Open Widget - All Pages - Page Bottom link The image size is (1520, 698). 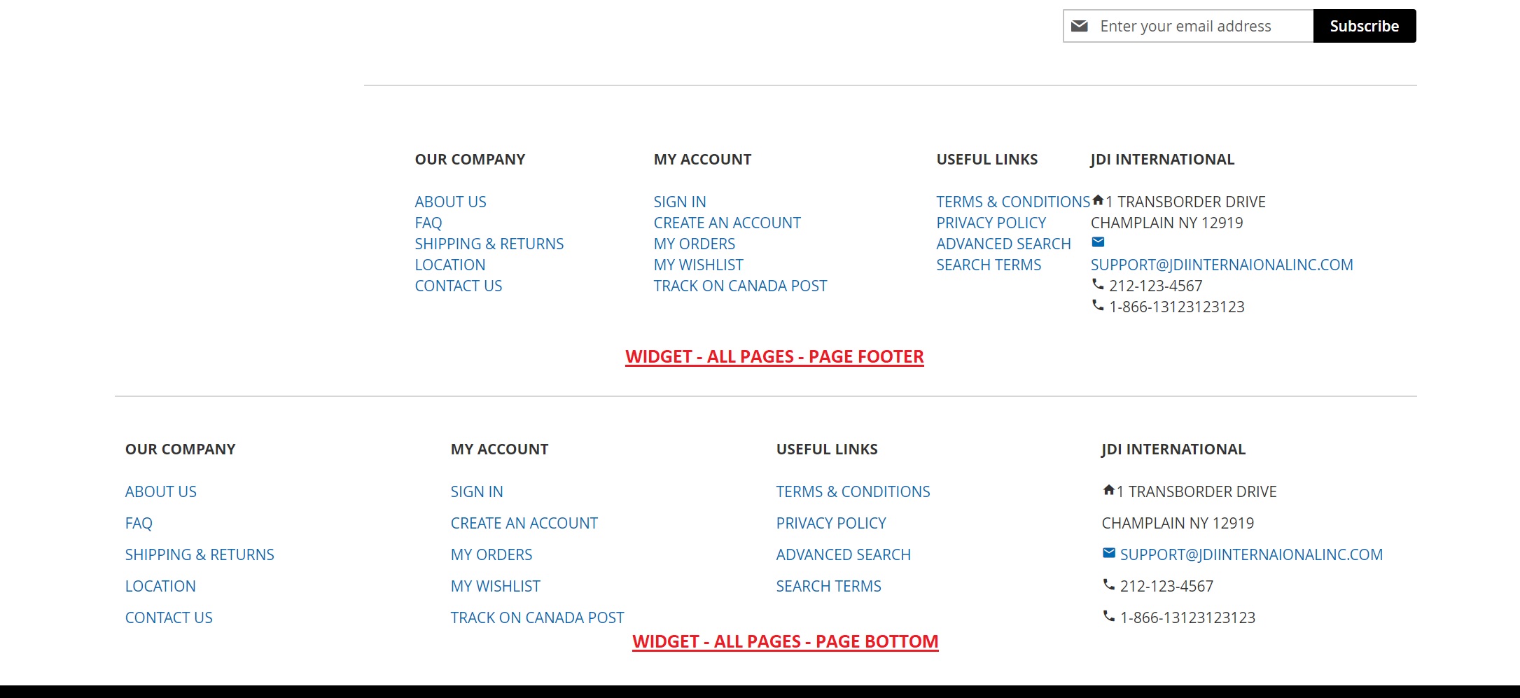tap(785, 641)
